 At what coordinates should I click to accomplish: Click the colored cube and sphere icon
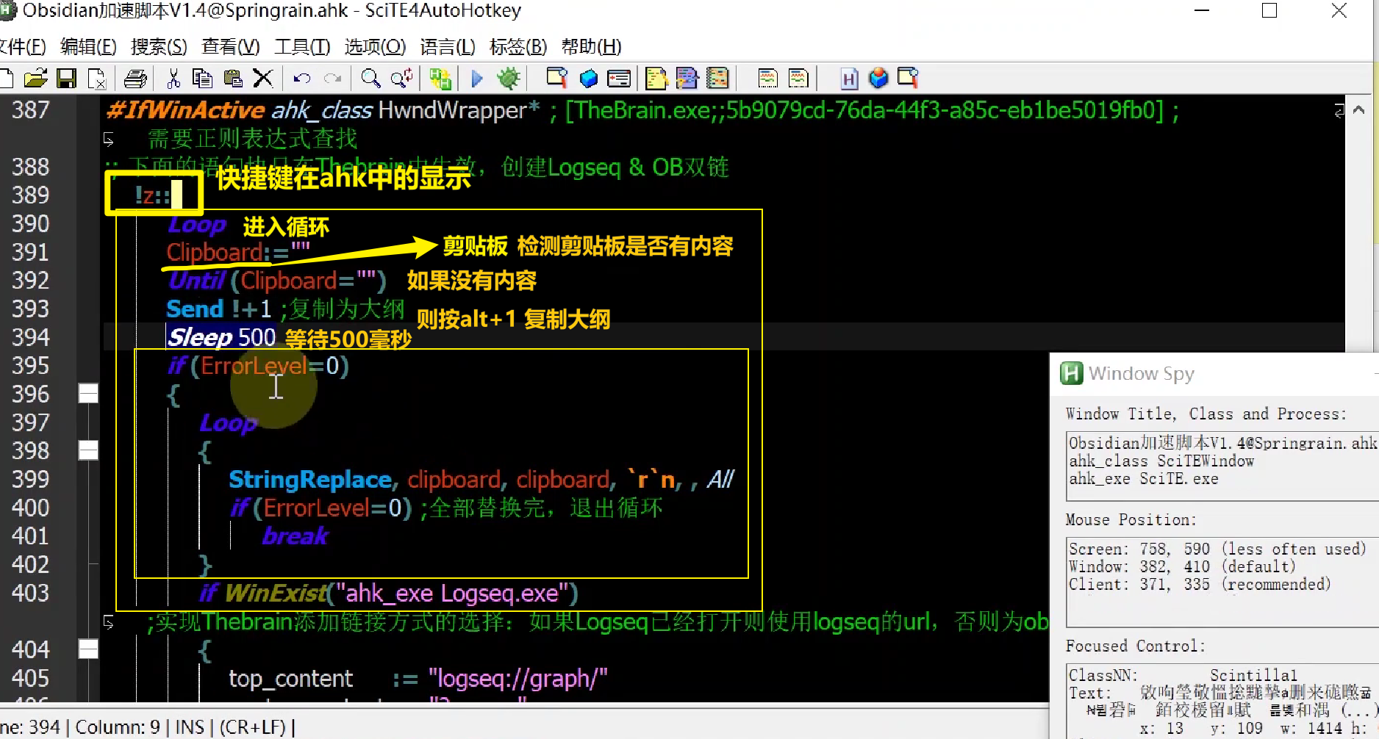pyautogui.click(x=878, y=78)
